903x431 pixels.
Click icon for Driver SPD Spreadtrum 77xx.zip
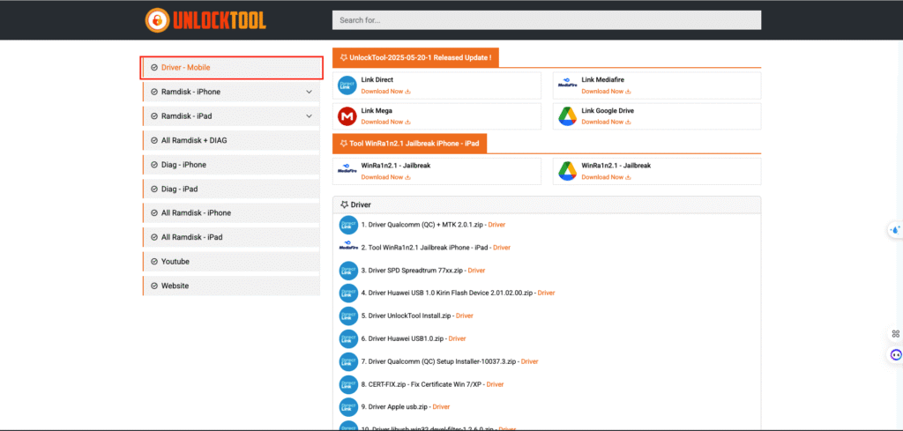tap(348, 271)
